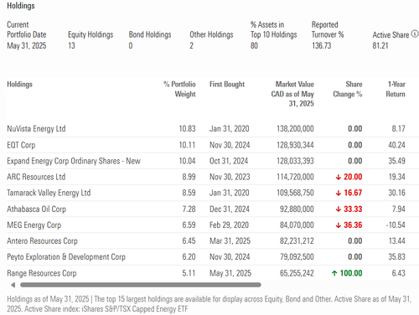Click ARC Resources share change 20.00
Viewport: 419px width, 315px height.
pos(353,177)
